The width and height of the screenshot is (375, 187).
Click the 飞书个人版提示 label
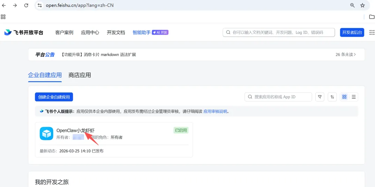[x=60, y=112]
